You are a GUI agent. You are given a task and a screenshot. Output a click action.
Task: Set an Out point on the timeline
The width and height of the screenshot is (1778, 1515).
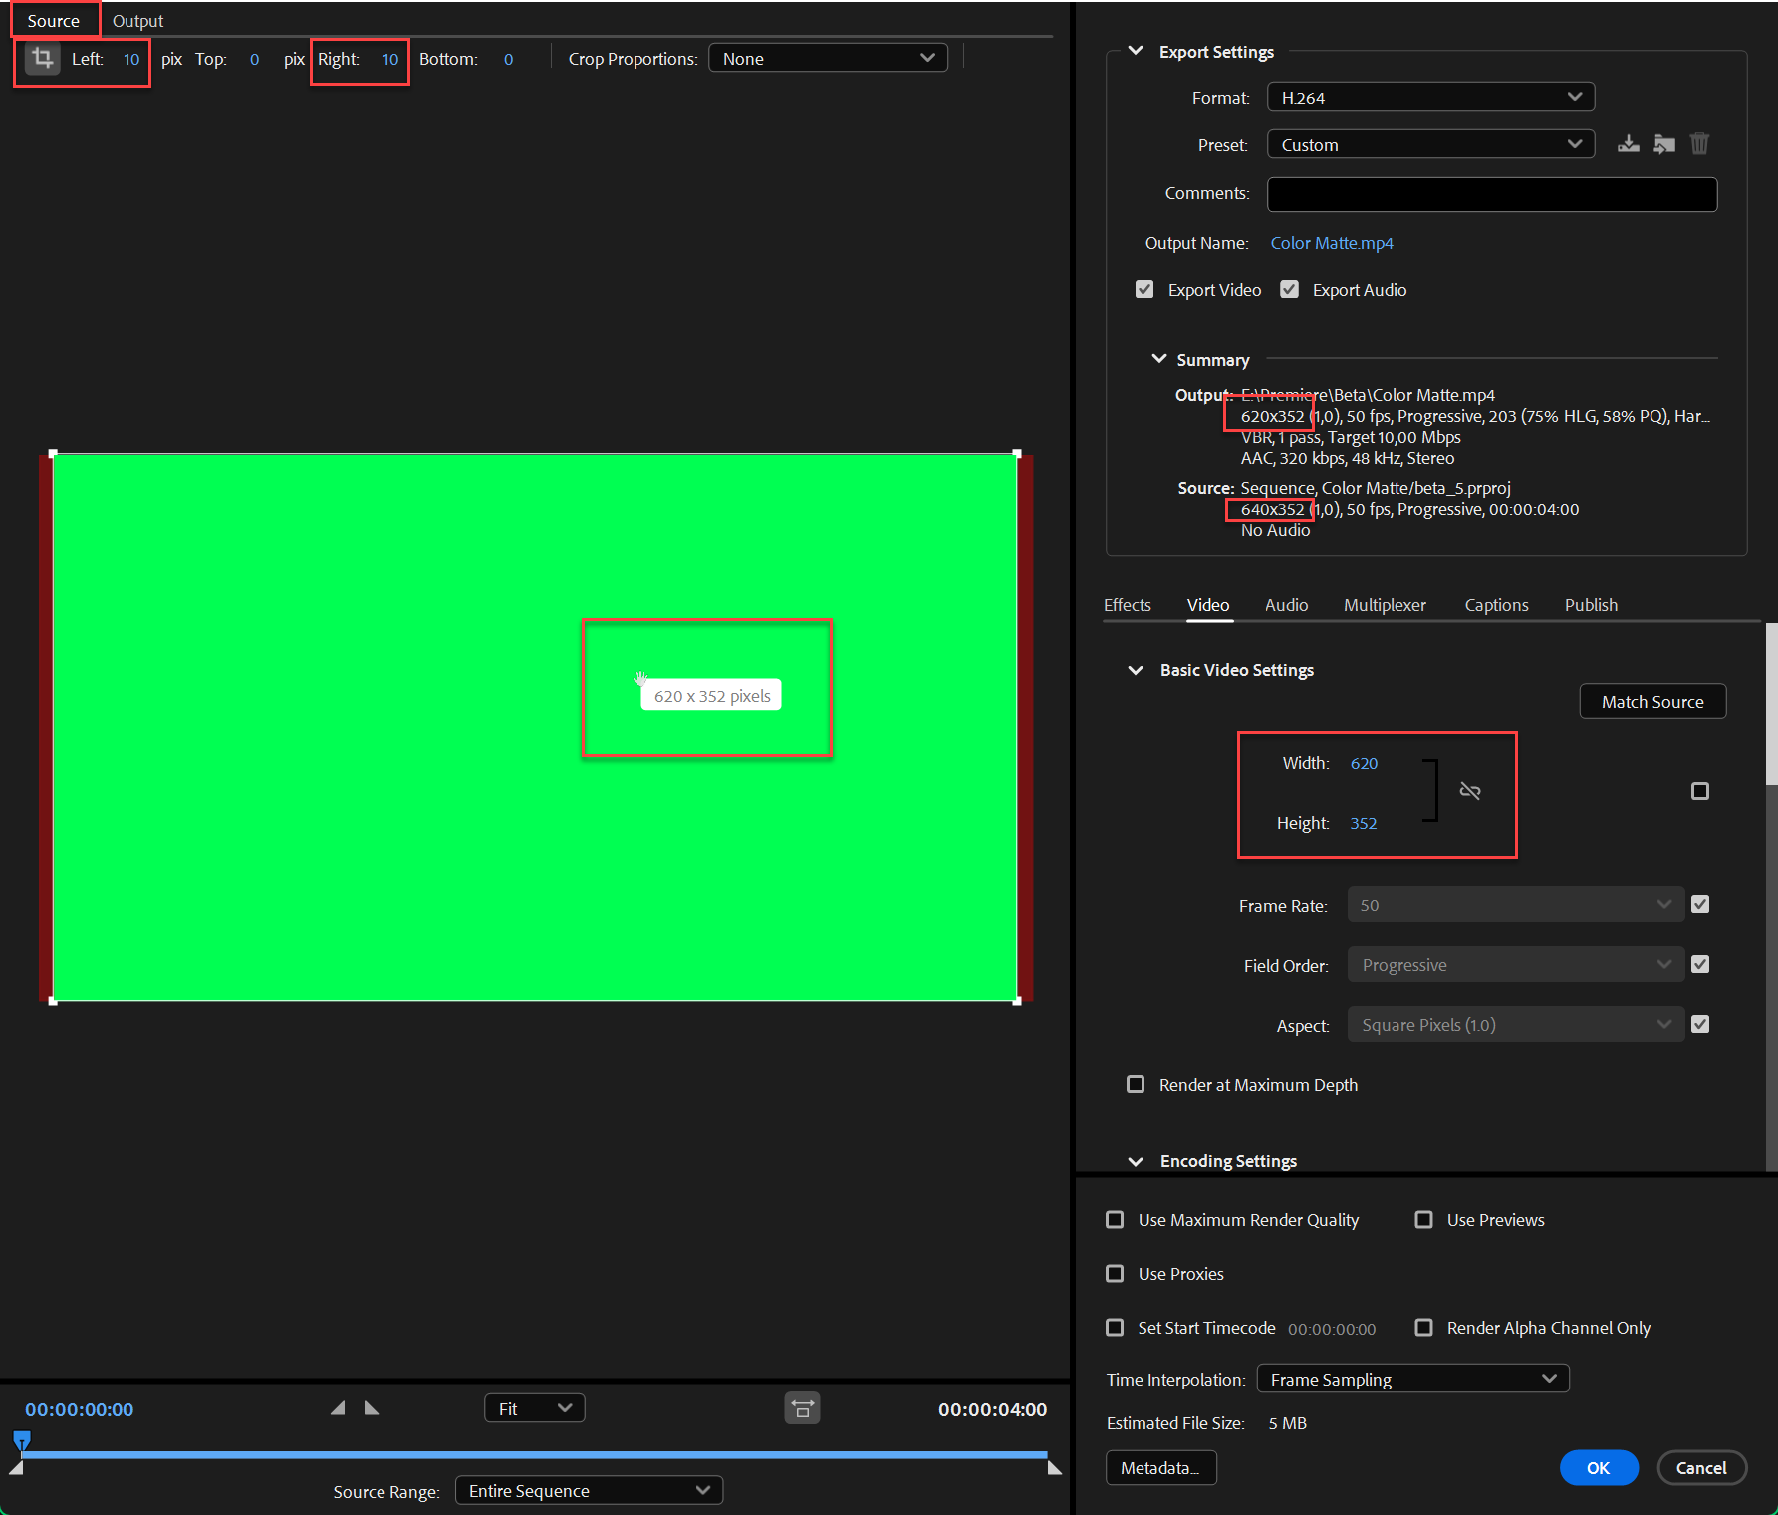[371, 1407]
